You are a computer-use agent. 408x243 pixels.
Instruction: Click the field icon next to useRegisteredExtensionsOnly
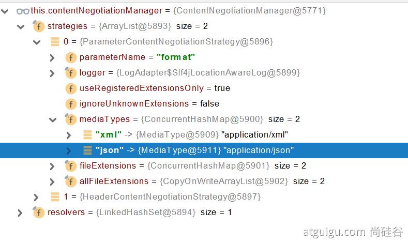70,88
